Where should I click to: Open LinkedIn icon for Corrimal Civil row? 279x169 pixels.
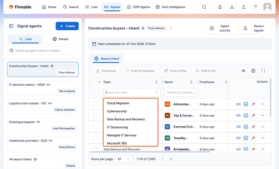click(x=246, y=127)
